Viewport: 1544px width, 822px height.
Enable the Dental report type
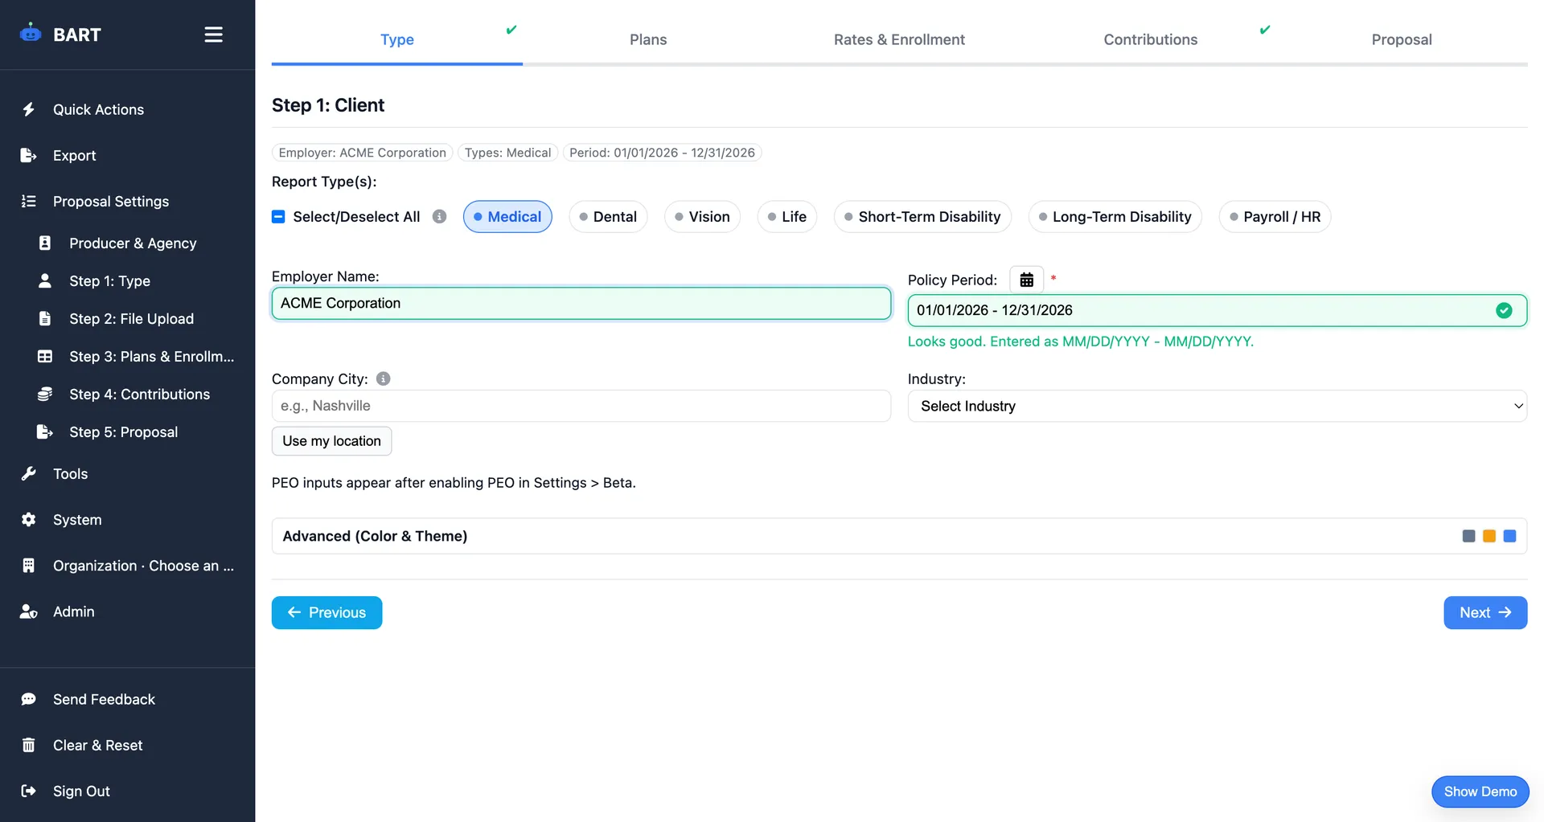[x=608, y=216]
